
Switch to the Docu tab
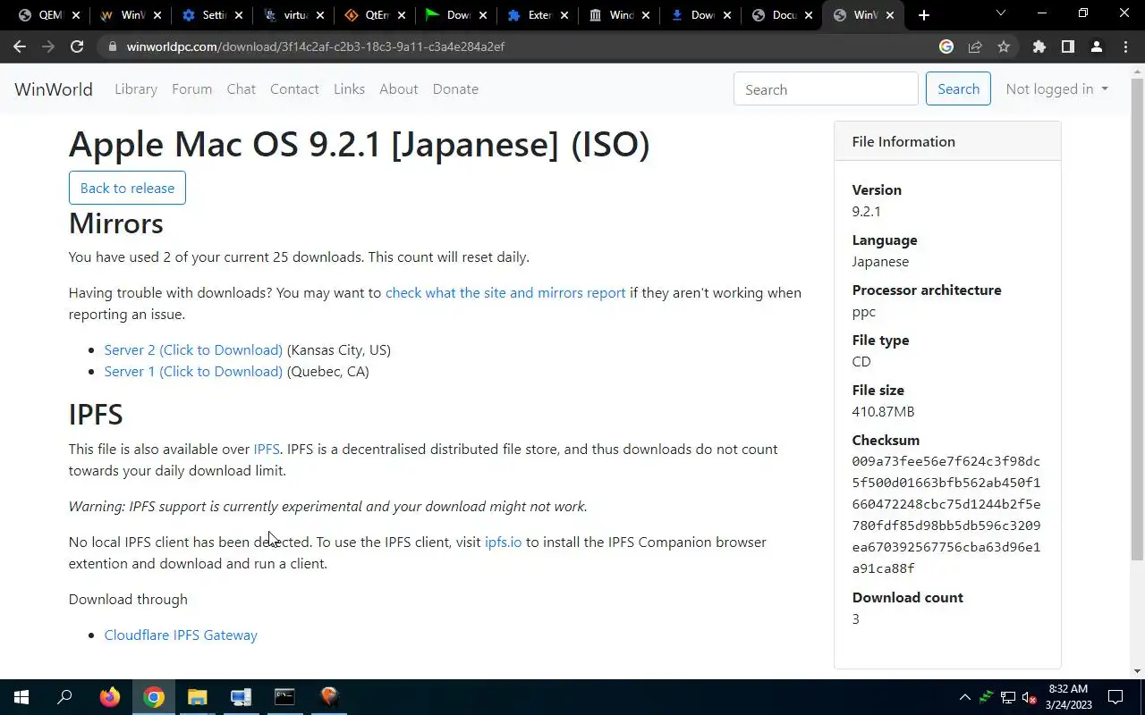[x=782, y=15]
